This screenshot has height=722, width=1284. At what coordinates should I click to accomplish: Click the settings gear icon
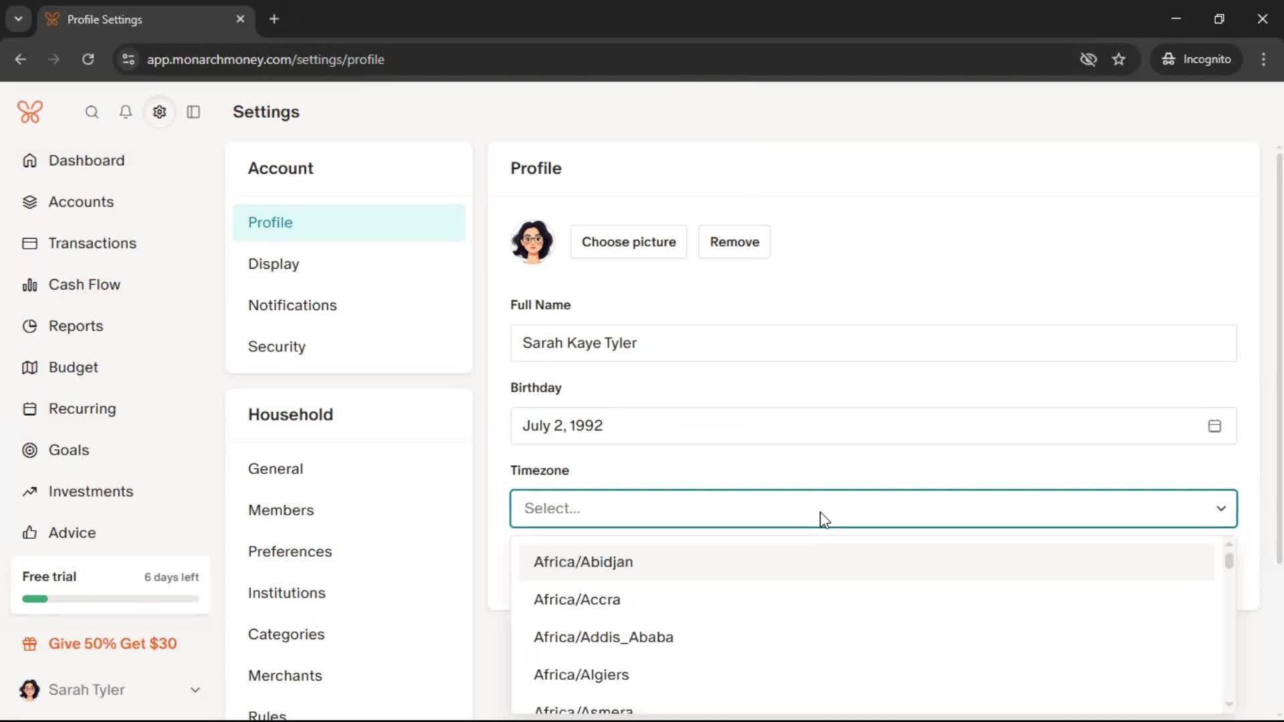click(x=159, y=112)
